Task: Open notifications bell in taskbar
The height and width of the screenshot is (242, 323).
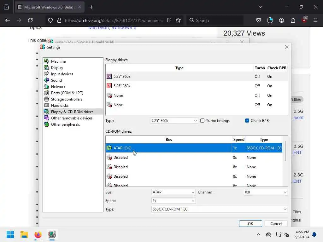Action: coord(314,234)
